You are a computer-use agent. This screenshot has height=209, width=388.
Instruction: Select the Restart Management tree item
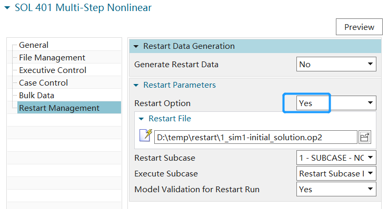tap(69, 108)
